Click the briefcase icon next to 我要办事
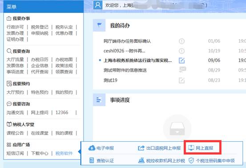The width and height of the screenshot is (246, 168). click(x=9, y=19)
